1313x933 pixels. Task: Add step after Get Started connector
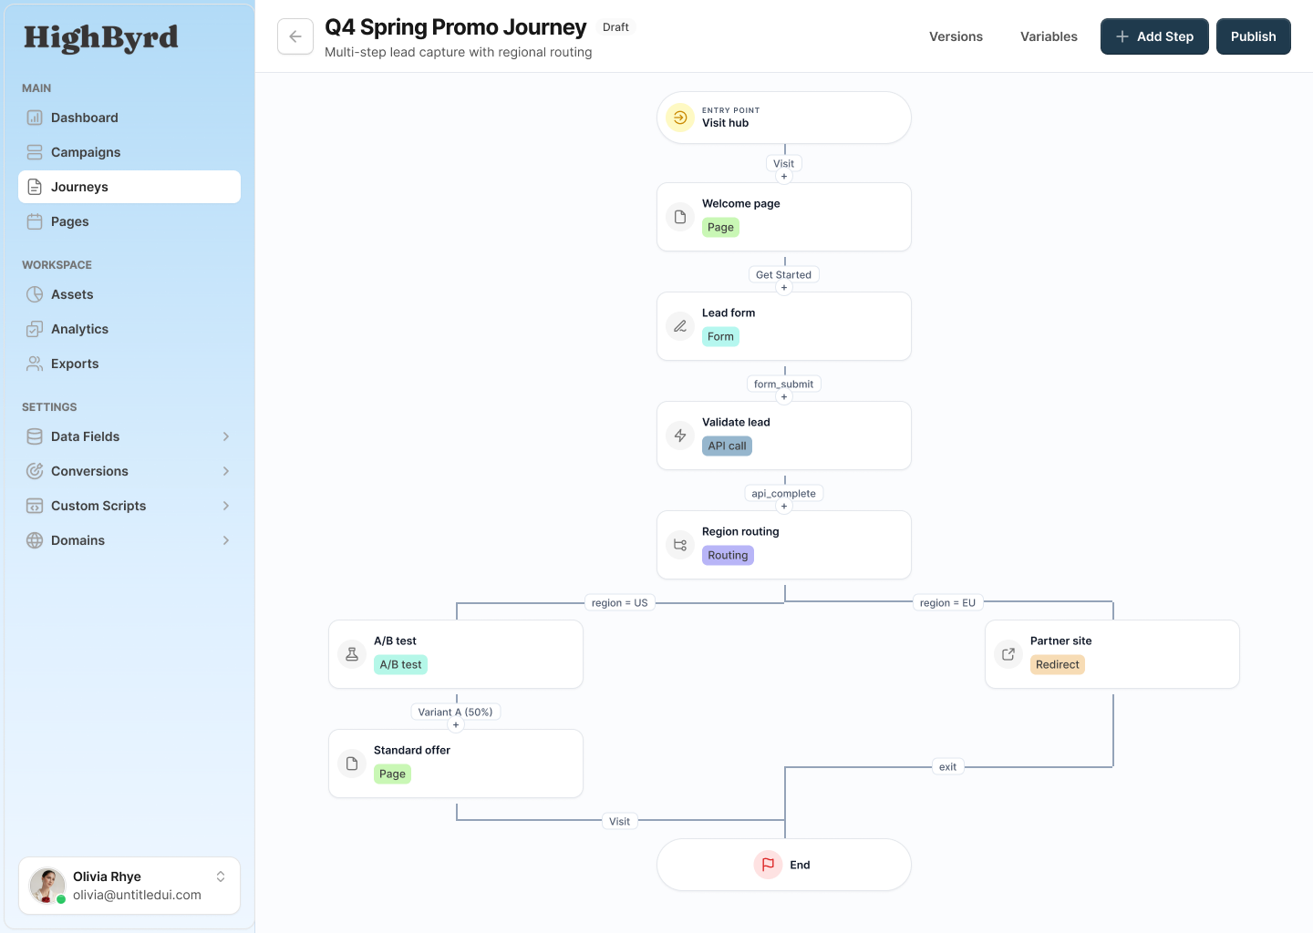pyautogui.click(x=784, y=288)
